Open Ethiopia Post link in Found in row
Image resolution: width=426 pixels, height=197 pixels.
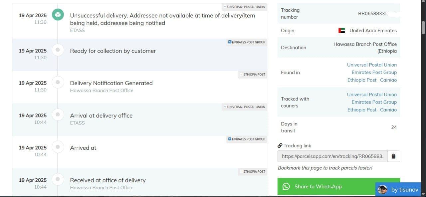(x=362, y=80)
